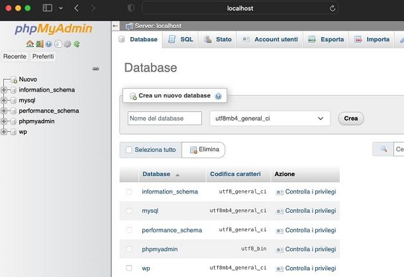
Task: Click privileges icon for performance_schema row
Action: tap(279, 231)
